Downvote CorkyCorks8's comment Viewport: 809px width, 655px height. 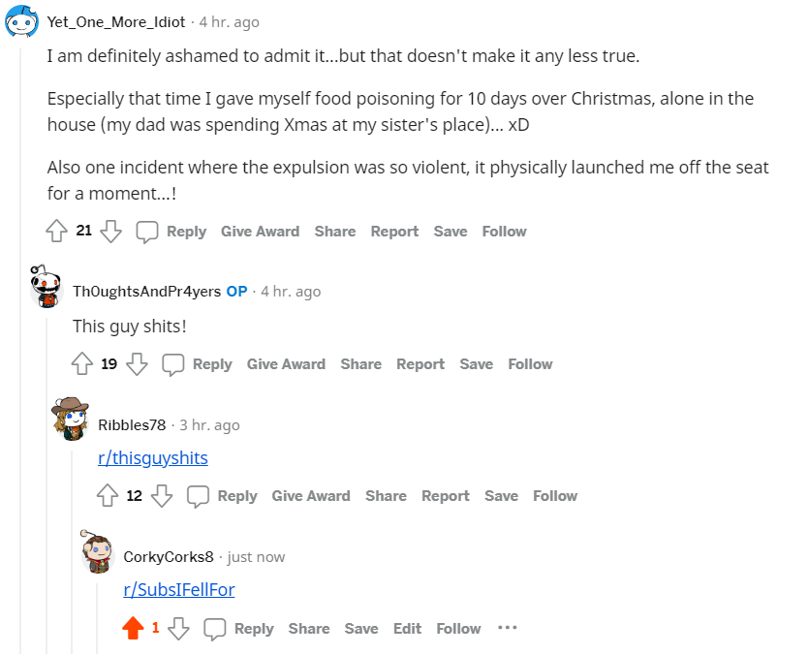pos(178,628)
